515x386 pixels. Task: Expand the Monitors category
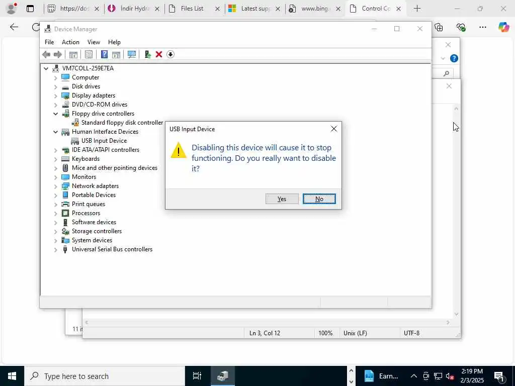coord(55,177)
